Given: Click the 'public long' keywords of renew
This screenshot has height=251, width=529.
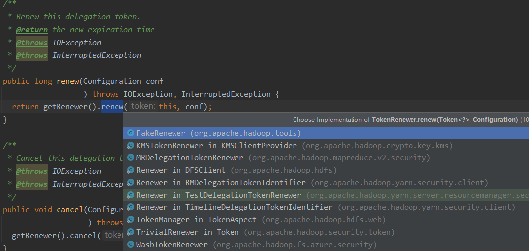Looking at the screenshot, I should [28, 81].
